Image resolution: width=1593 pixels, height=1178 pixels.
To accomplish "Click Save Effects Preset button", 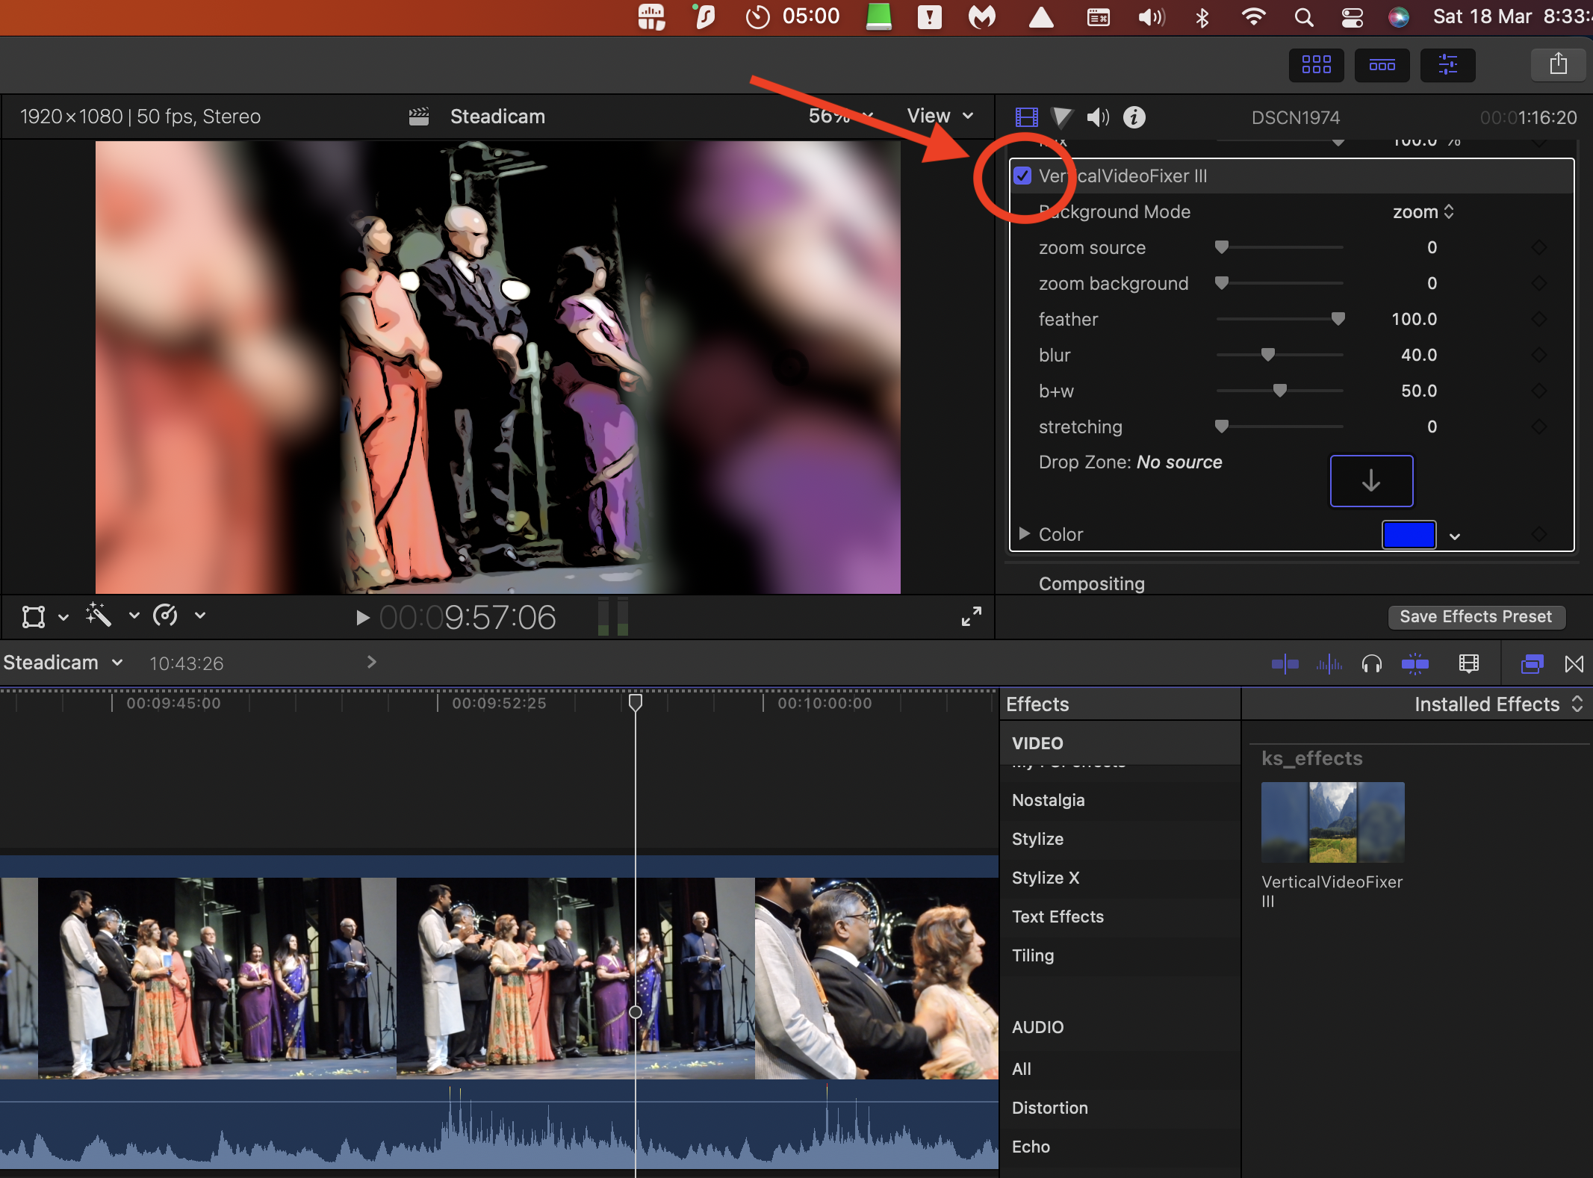I will tap(1475, 616).
